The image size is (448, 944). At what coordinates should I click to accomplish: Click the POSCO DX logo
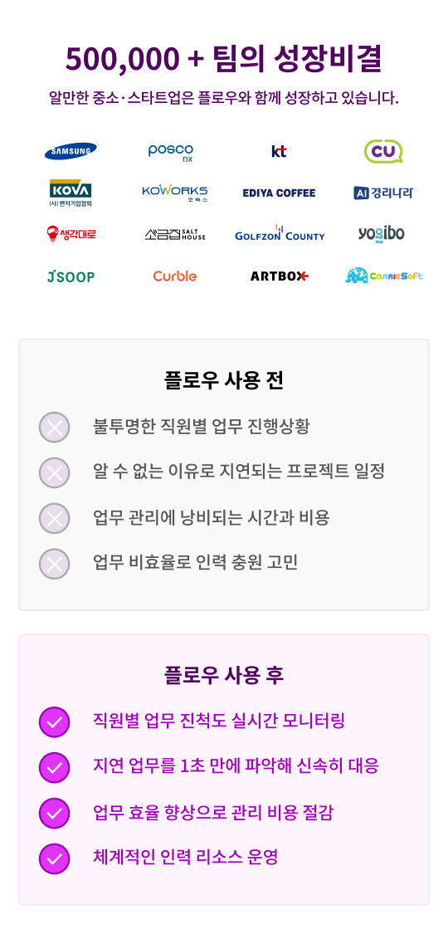click(x=171, y=152)
